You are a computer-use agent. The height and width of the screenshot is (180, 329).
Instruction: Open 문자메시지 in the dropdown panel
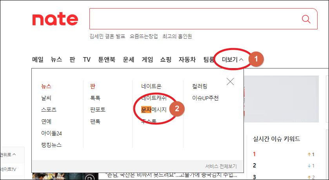coord(154,110)
